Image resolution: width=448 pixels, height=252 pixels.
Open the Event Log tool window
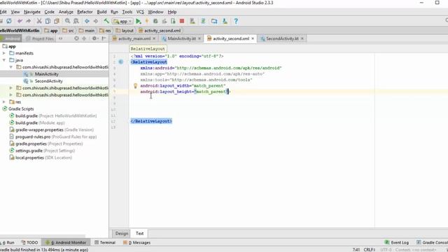(397, 243)
